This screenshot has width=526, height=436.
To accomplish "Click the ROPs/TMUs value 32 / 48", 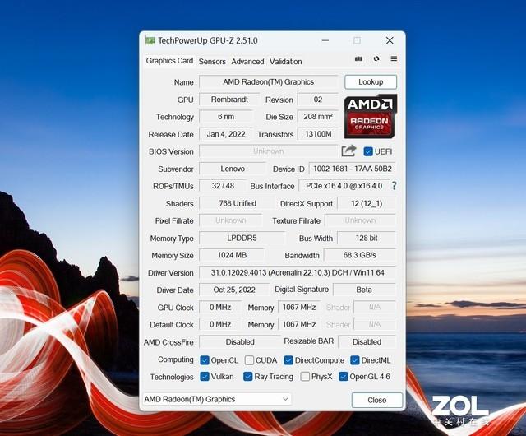I will 223,186.
